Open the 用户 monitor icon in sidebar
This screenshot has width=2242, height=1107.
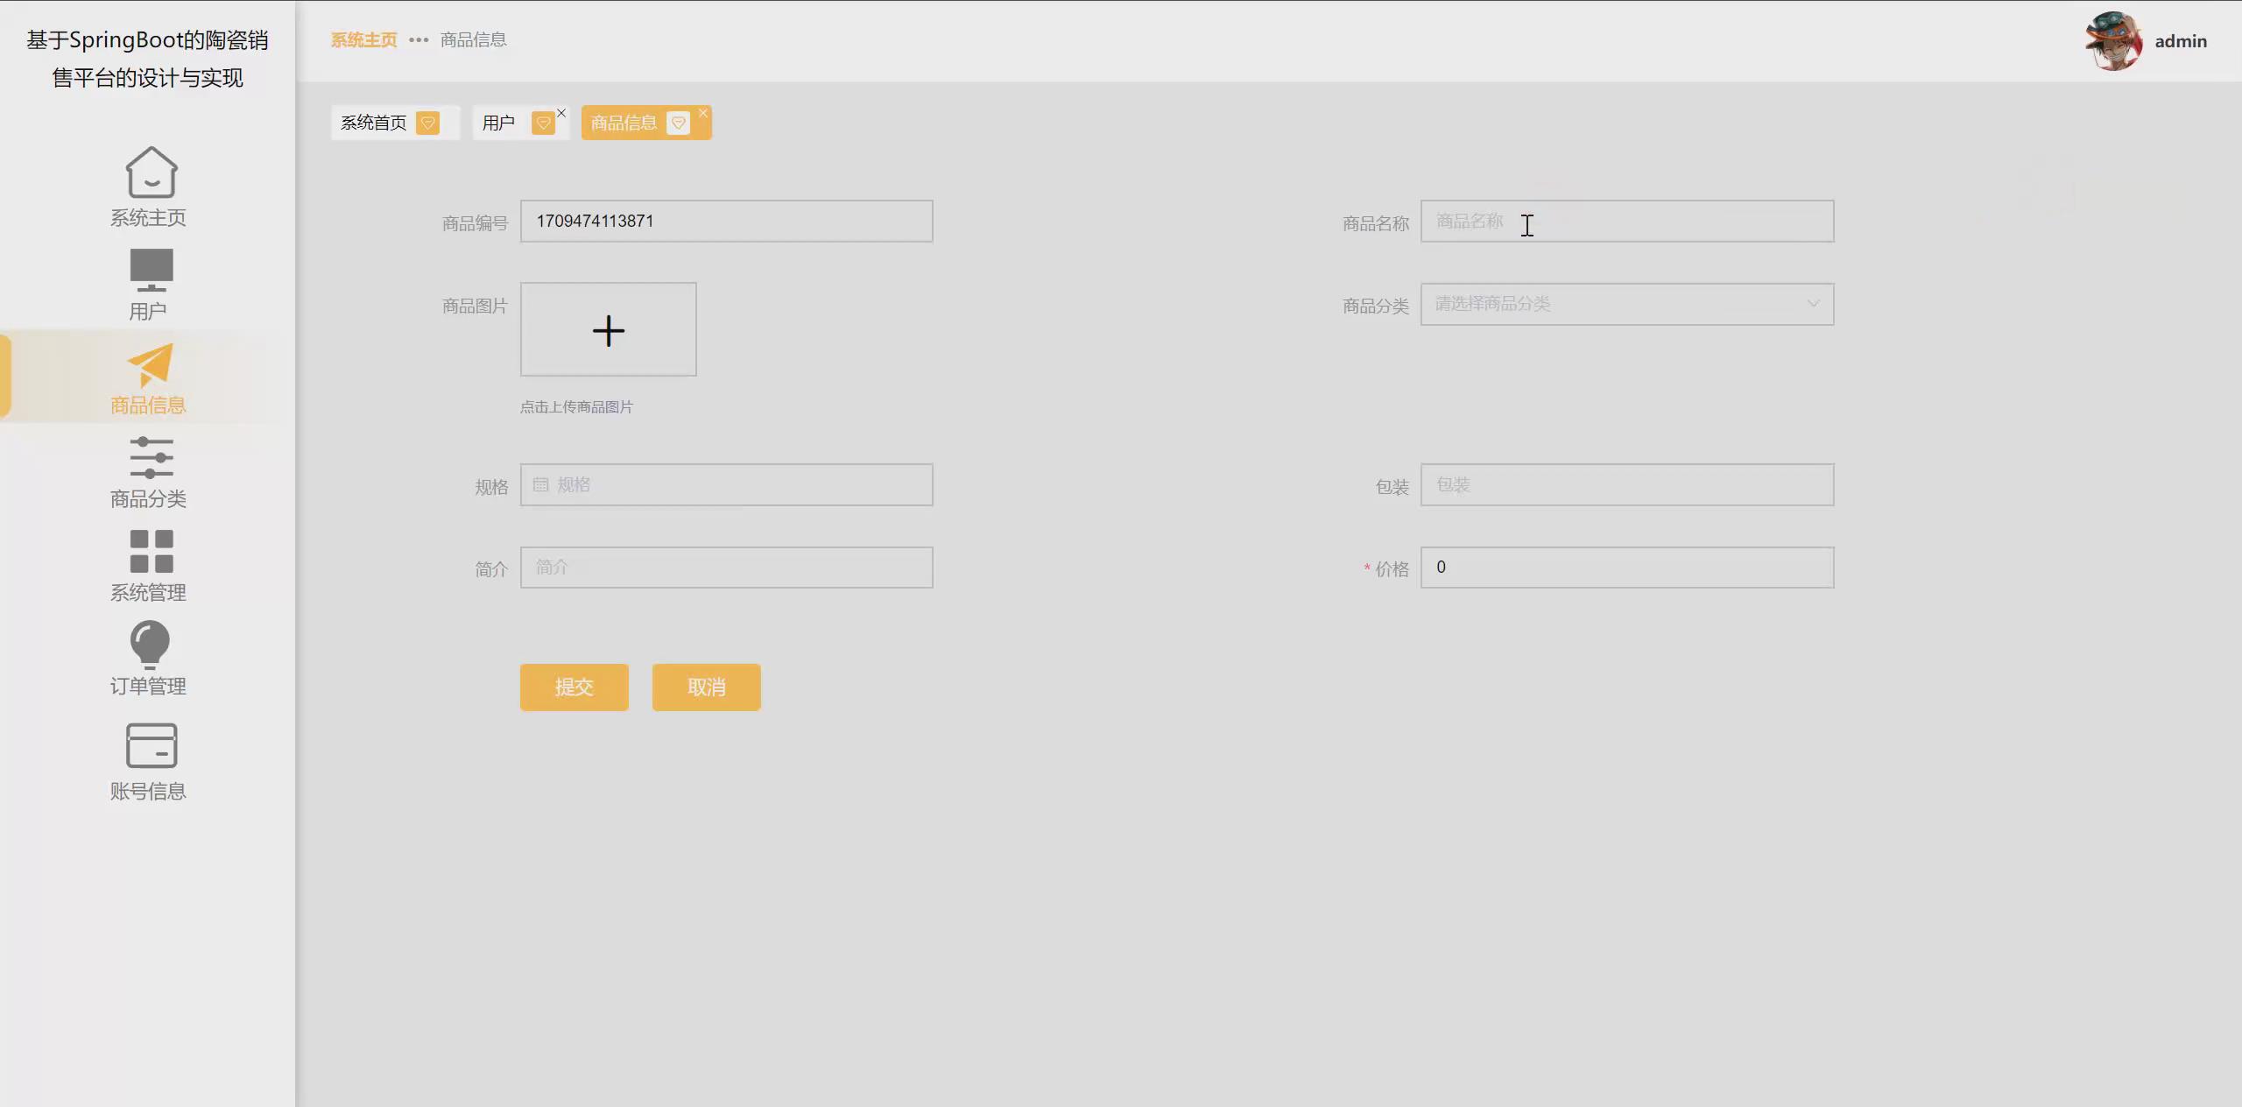coord(151,270)
